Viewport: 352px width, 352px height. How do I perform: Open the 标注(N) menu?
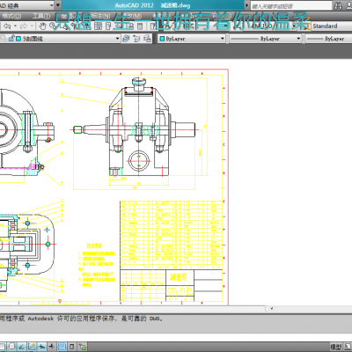(x=100, y=16)
